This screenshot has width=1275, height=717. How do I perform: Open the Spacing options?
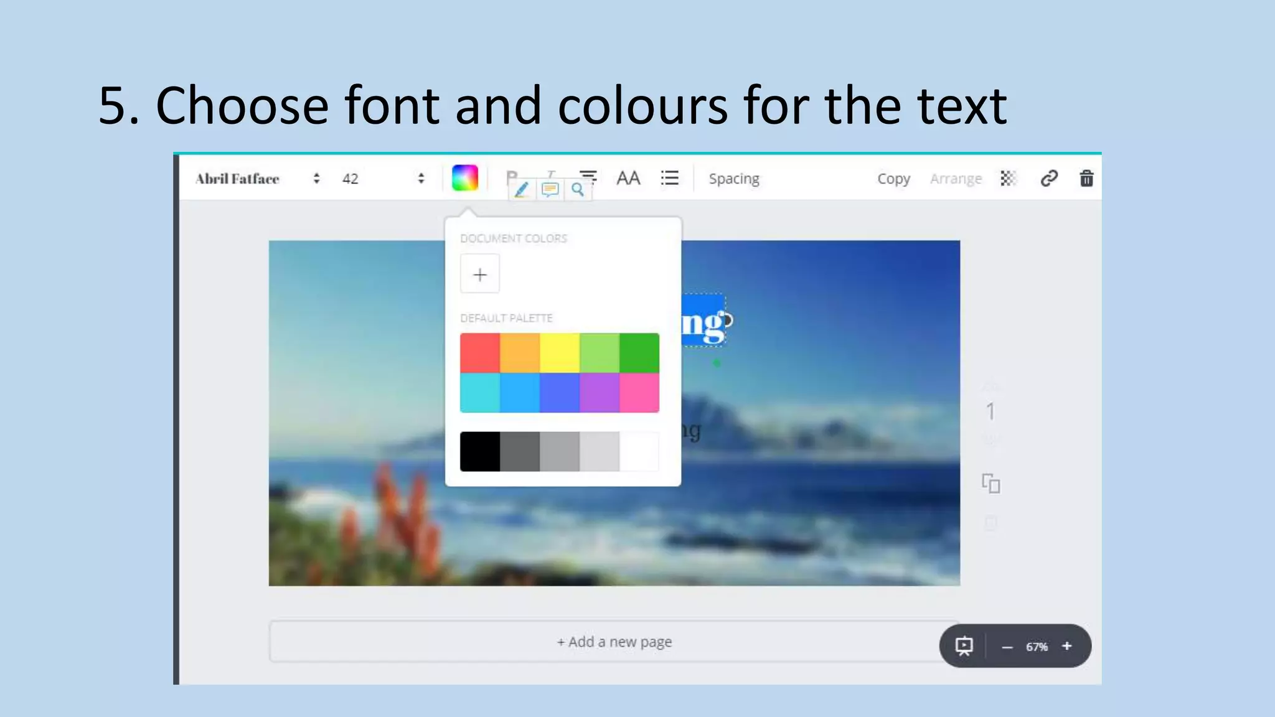pos(734,179)
